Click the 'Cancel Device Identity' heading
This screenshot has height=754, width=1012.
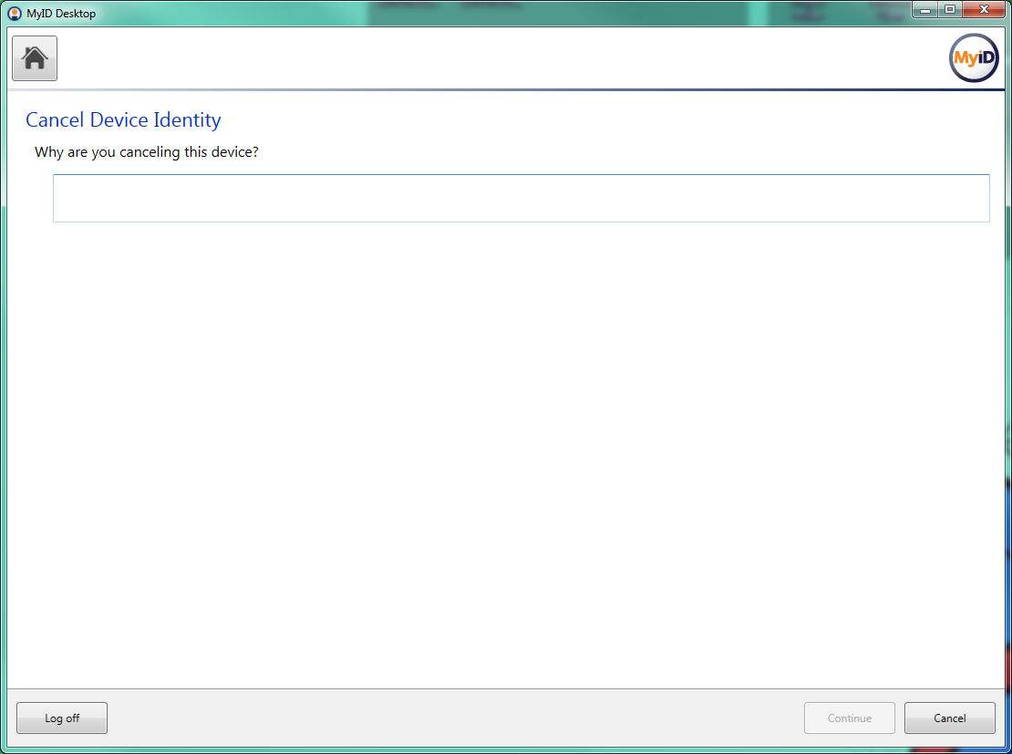tap(123, 120)
